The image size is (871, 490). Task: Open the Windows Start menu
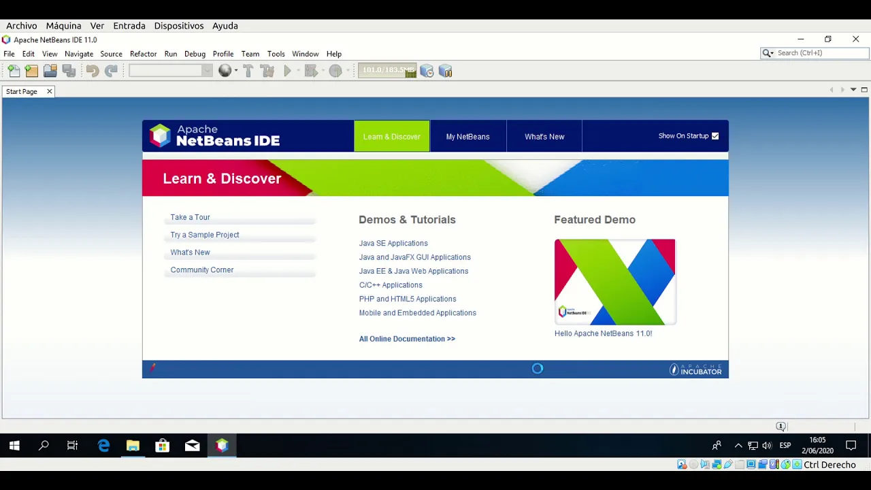14,446
